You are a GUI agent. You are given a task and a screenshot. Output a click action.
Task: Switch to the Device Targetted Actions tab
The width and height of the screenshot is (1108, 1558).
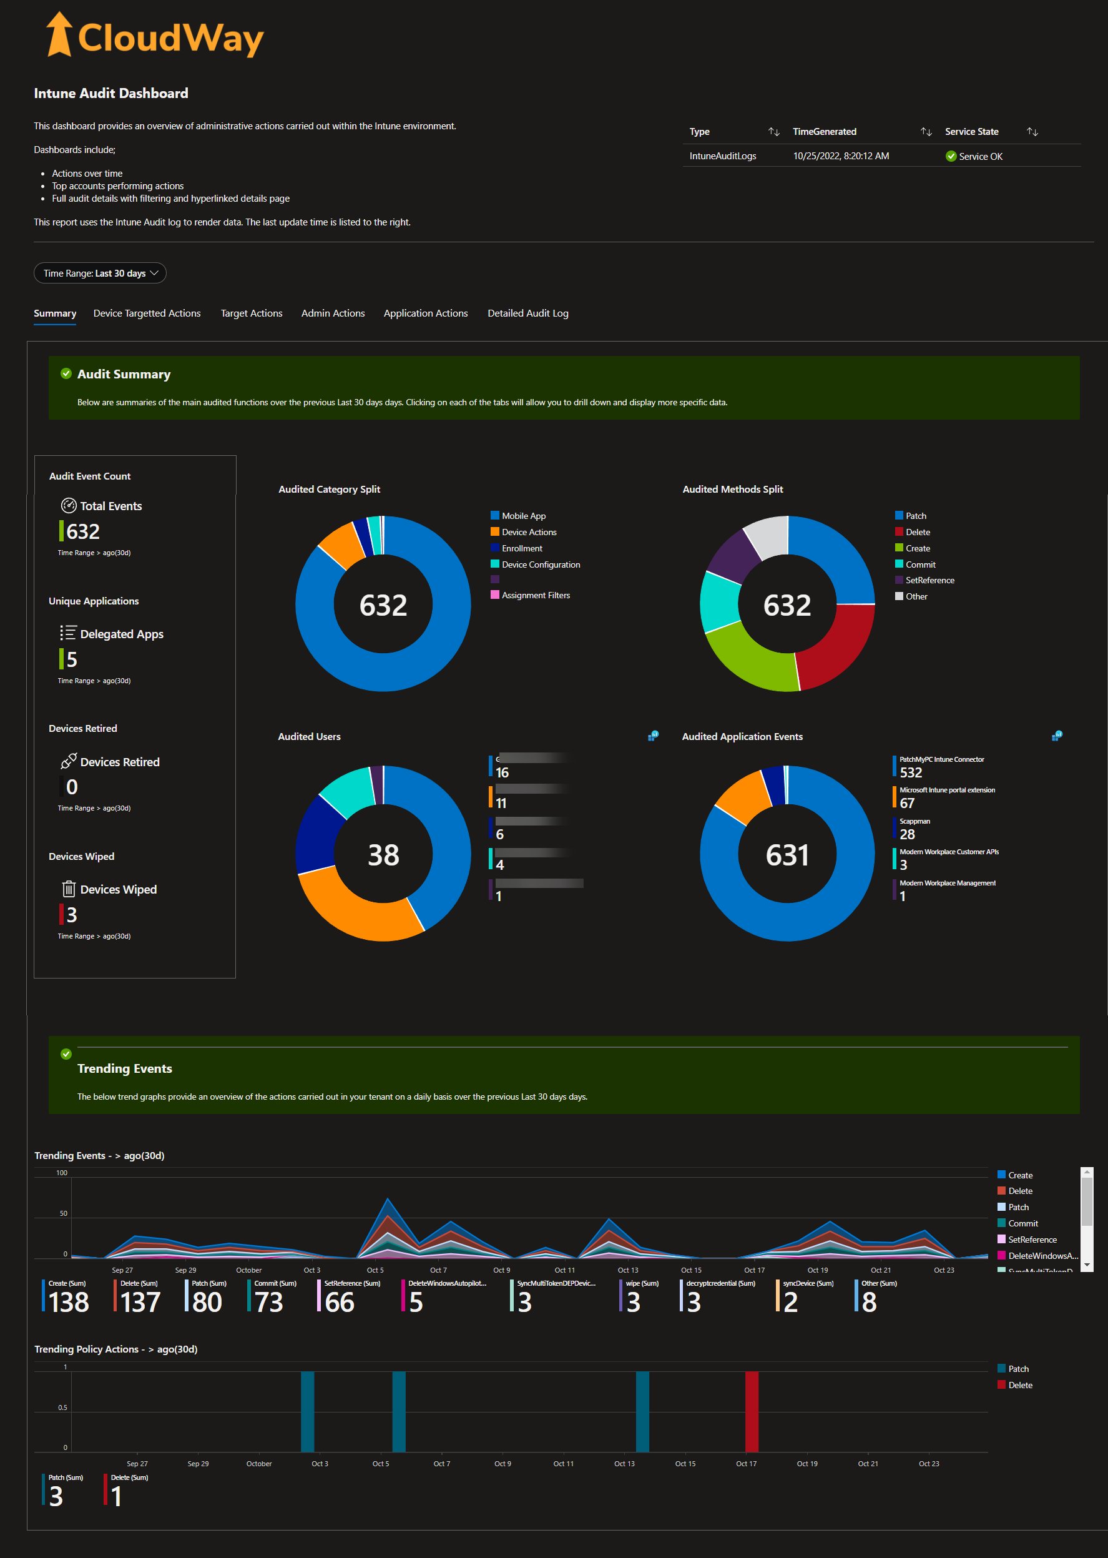[x=147, y=313]
